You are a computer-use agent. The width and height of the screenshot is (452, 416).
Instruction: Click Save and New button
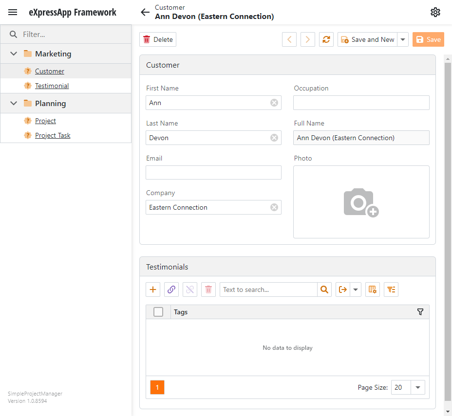pos(367,39)
